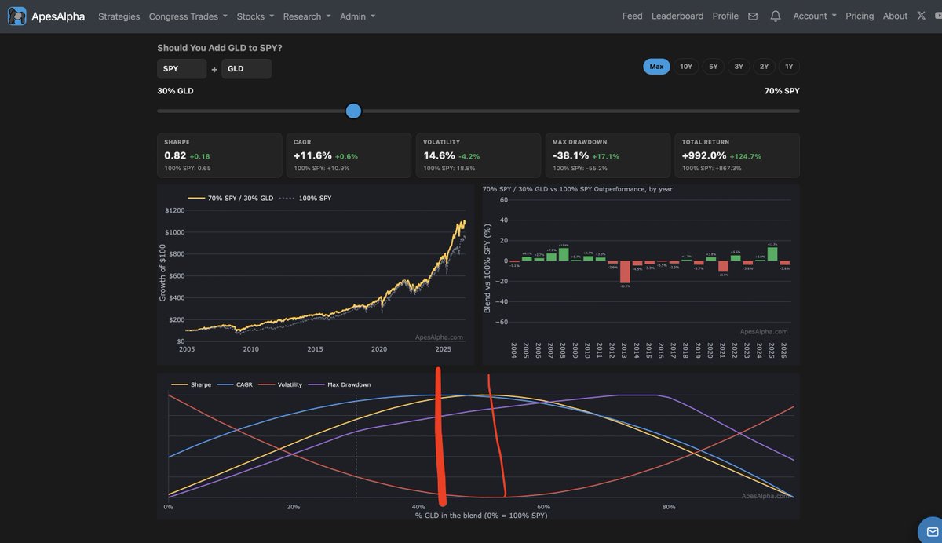Image resolution: width=942 pixels, height=543 pixels.
Task: Expand the Research dropdown menu
Action: 307,16
